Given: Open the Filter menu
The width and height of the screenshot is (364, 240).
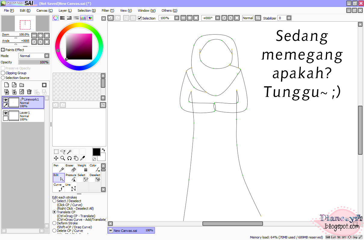Looking at the screenshot, I should [x=108, y=11].
